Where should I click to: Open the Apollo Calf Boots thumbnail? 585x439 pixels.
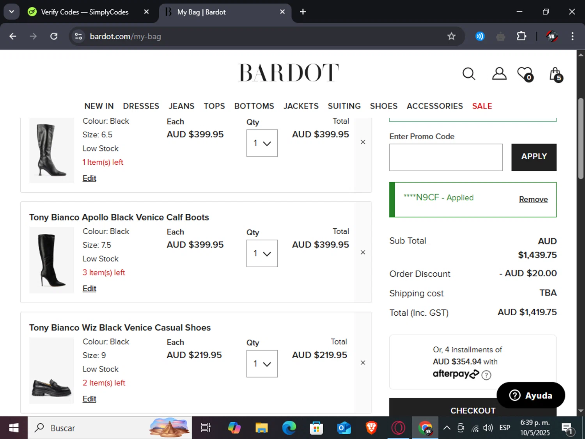tap(51, 260)
